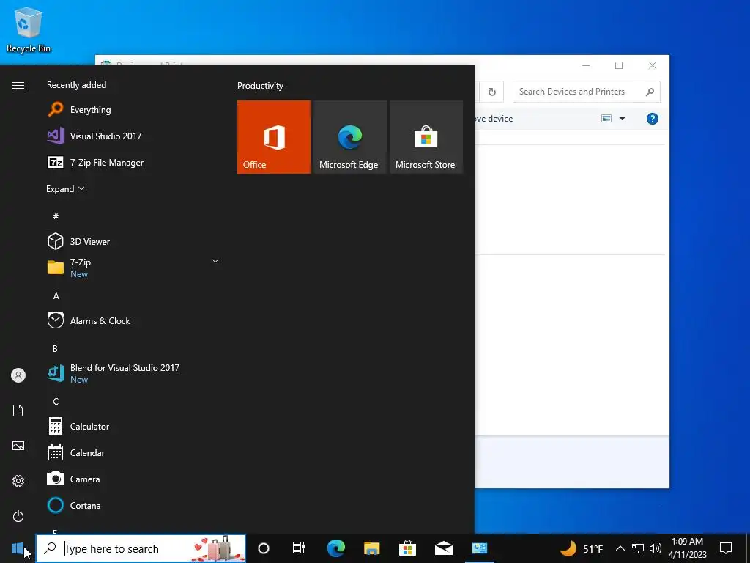This screenshot has width=750, height=563.
Task: Open Documents from Start sidebar
Action: click(18, 411)
